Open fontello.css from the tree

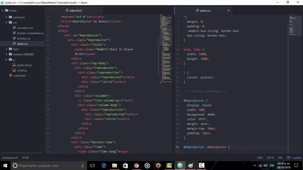tap(24, 39)
